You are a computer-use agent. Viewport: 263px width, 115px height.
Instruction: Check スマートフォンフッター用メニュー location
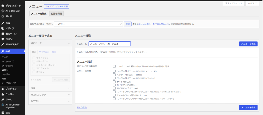[114, 99]
